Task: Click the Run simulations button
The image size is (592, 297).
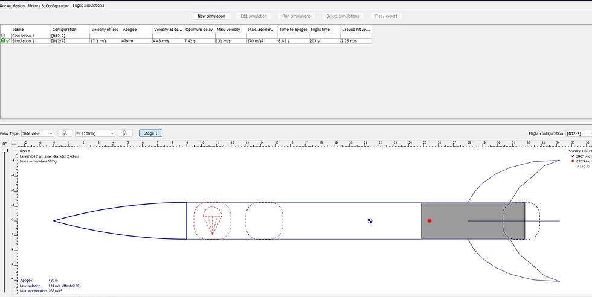Action: point(297,16)
